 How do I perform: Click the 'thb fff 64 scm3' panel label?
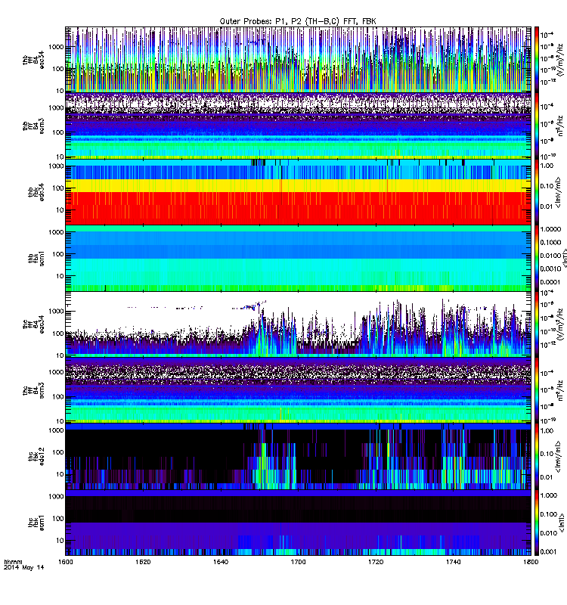click(x=33, y=126)
